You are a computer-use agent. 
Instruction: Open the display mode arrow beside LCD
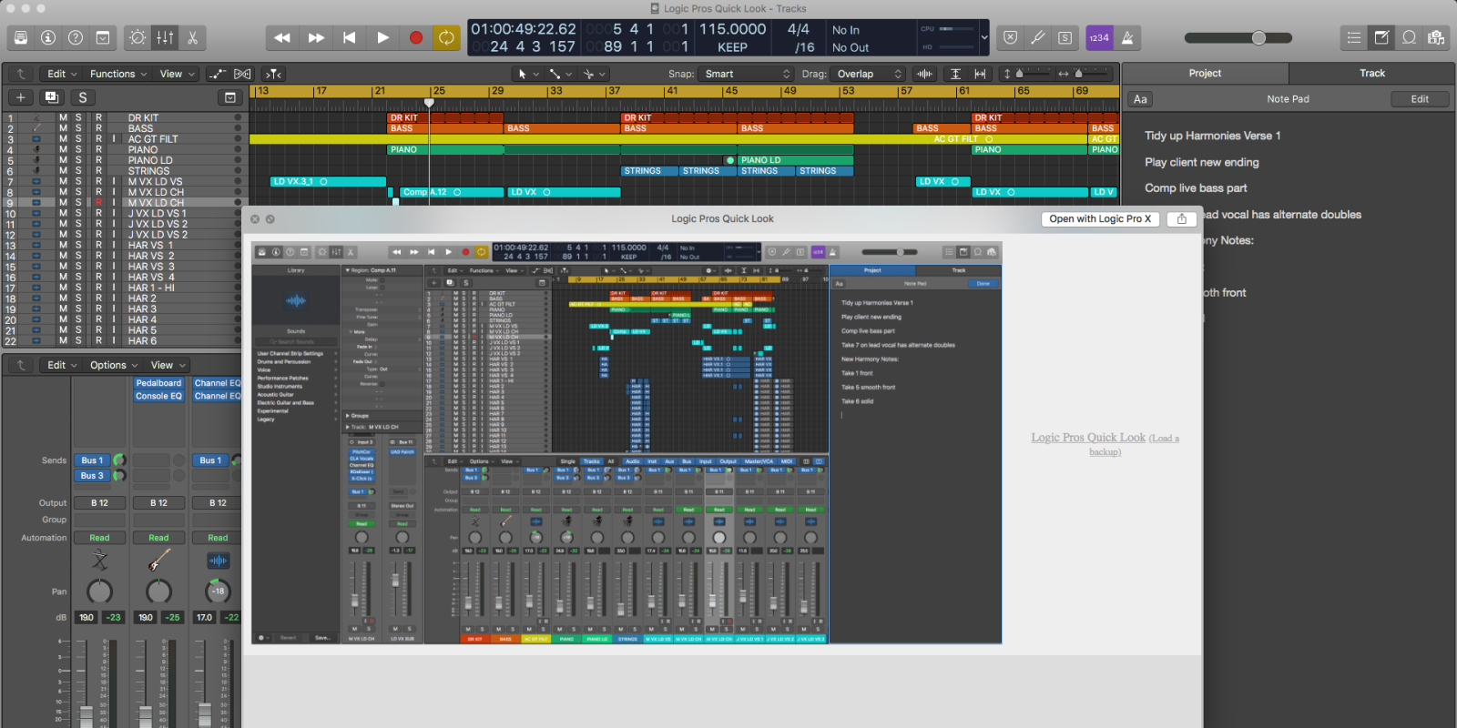(x=983, y=38)
